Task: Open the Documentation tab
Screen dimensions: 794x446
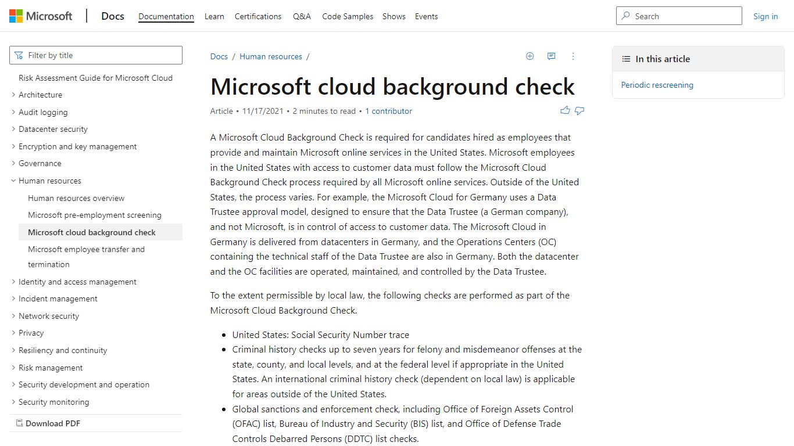Action: point(166,16)
